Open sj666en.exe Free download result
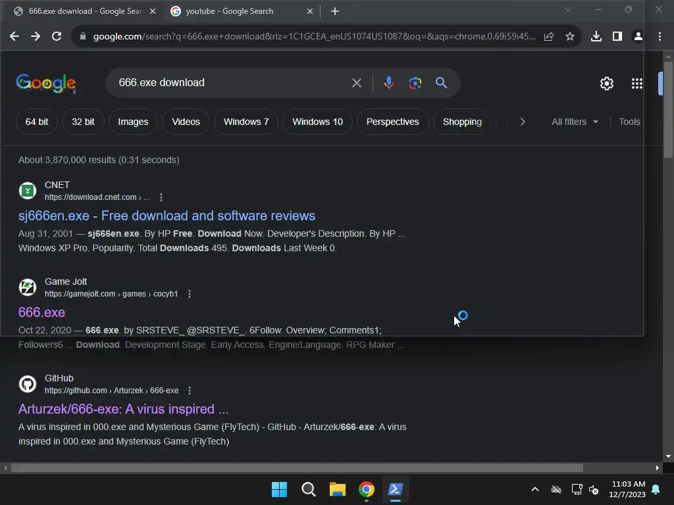Image resolution: width=674 pixels, height=505 pixels. coord(167,216)
